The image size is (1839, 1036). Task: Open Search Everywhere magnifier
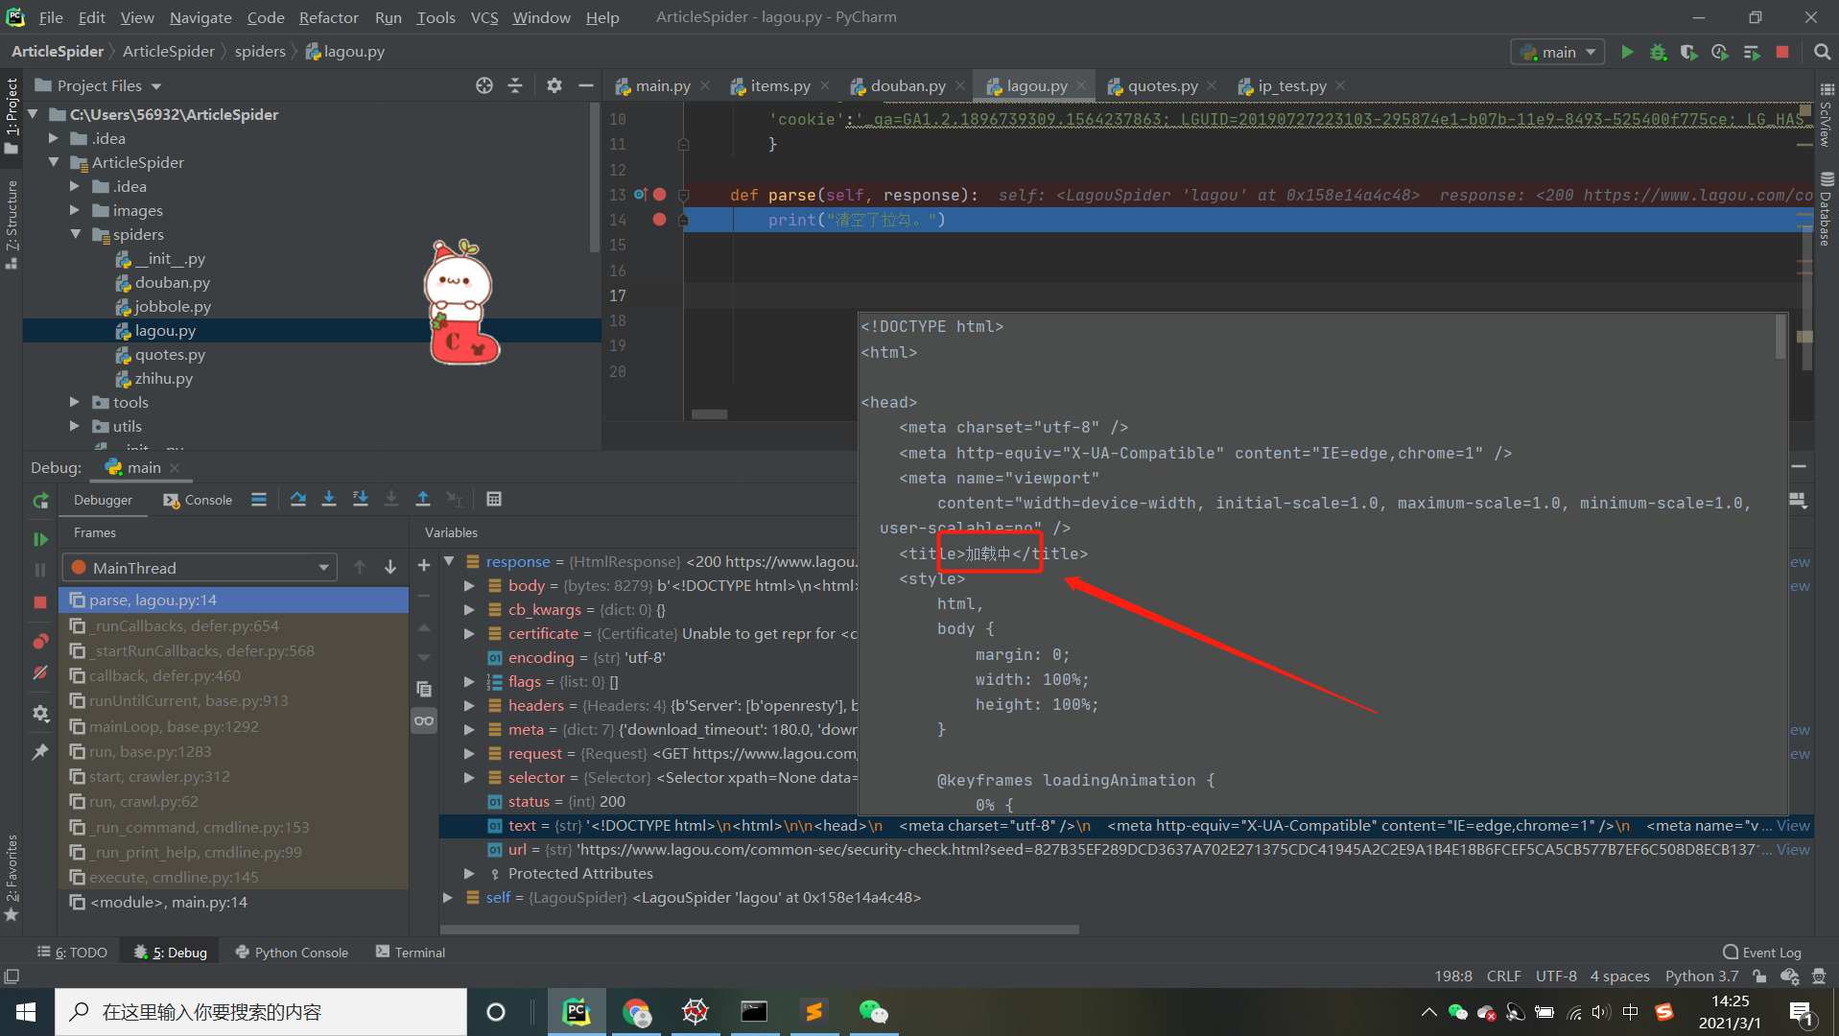[x=1822, y=52]
